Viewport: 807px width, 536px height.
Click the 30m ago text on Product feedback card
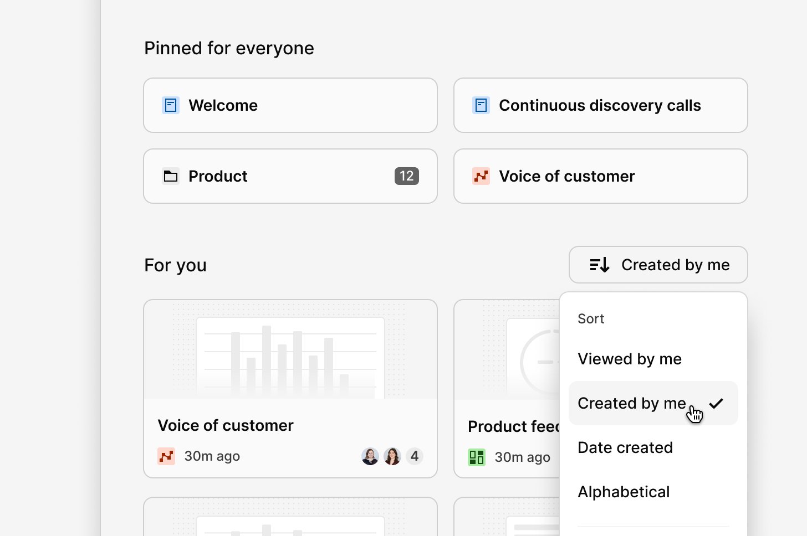click(x=523, y=457)
